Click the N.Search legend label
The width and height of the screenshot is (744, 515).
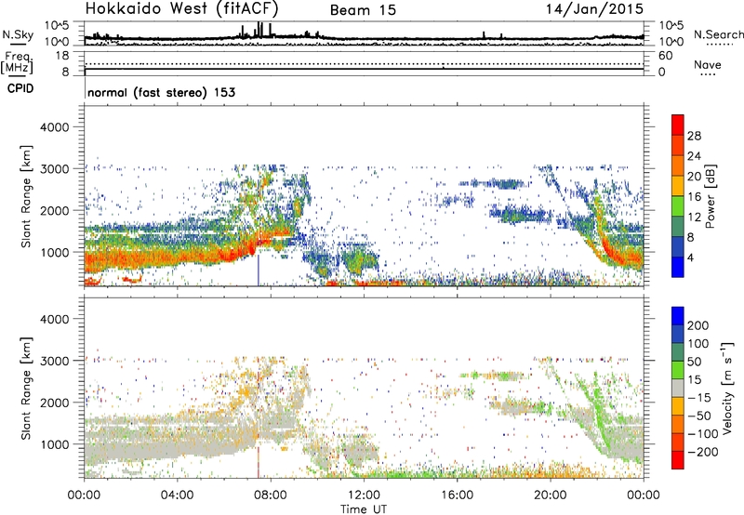(718, 34)
